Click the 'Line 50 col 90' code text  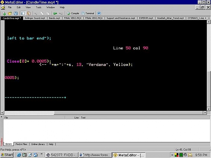131,48
